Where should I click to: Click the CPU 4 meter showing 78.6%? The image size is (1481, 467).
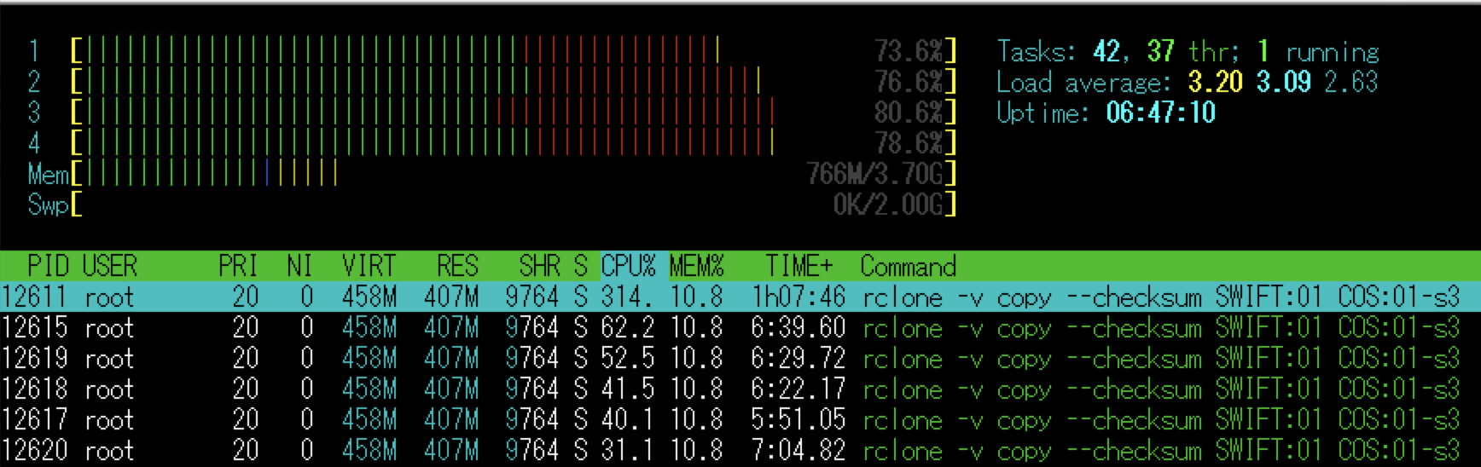[492, 143]
